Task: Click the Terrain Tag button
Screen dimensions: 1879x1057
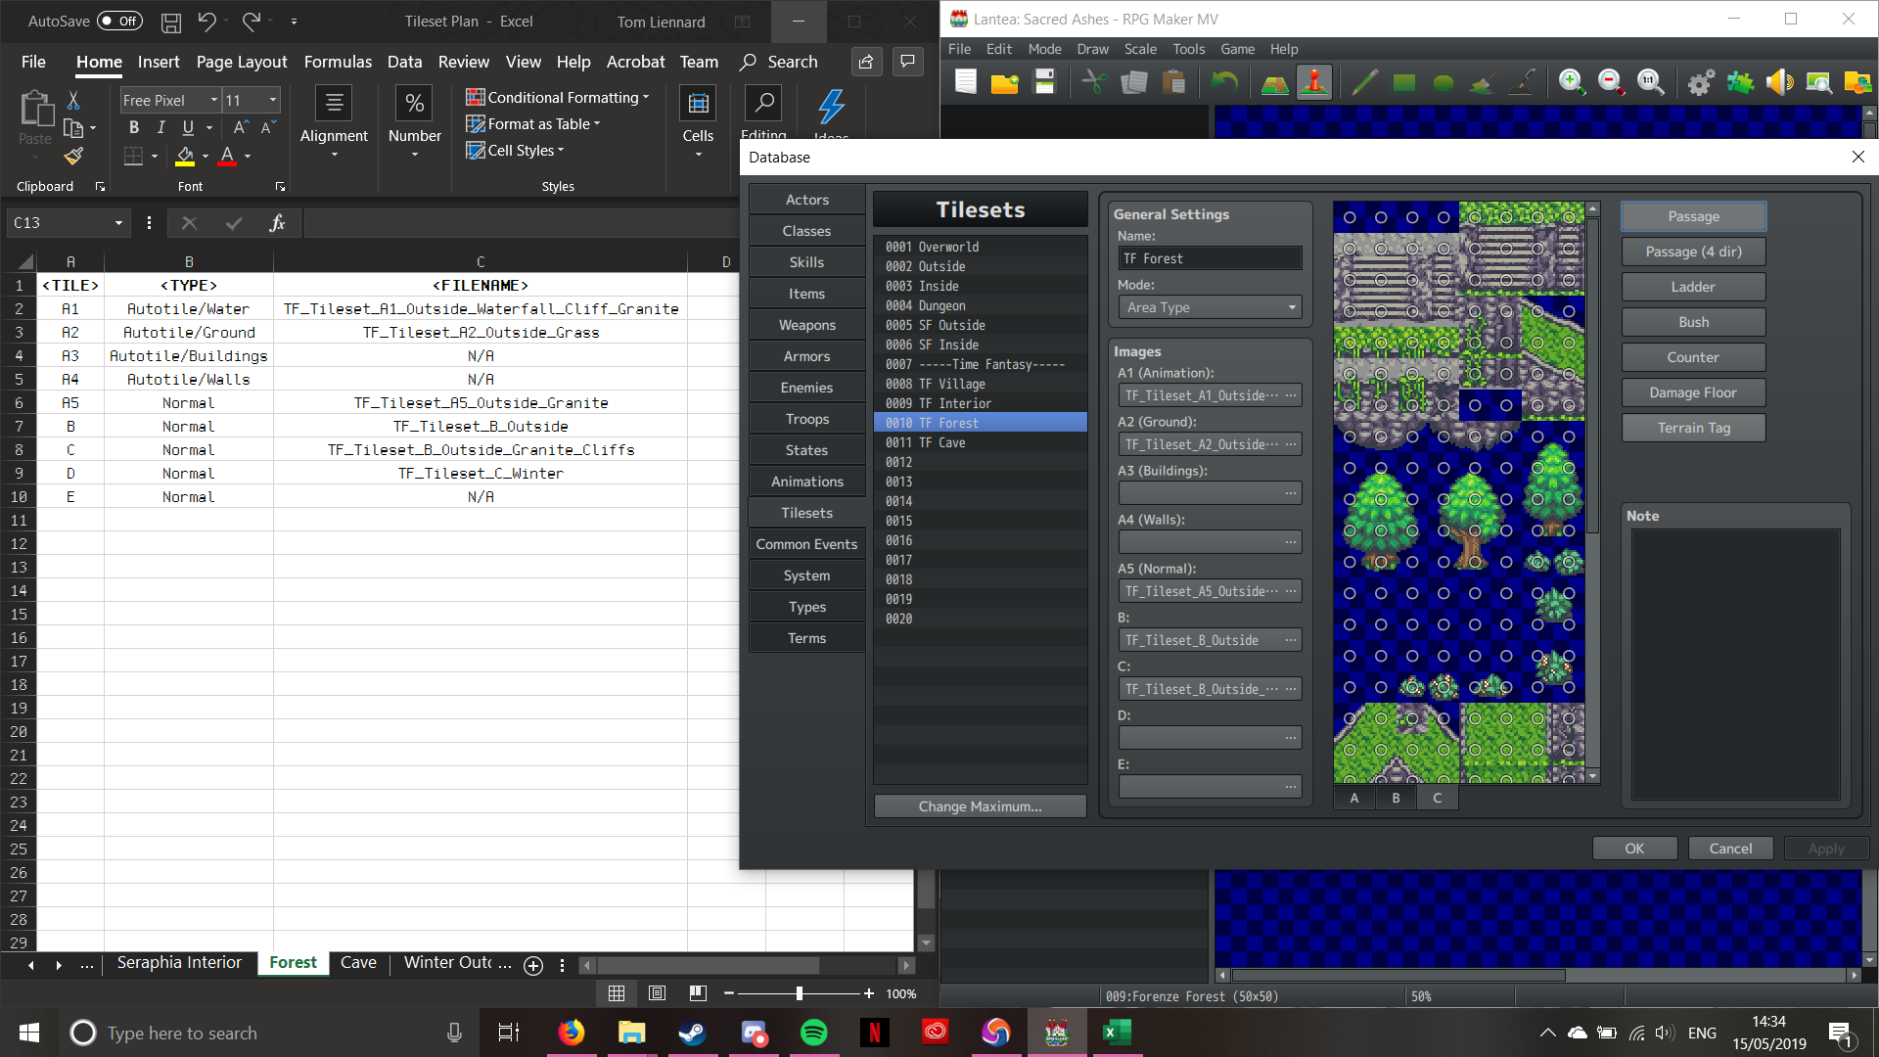Action: pyautogui.click(x=1693, y=428)
